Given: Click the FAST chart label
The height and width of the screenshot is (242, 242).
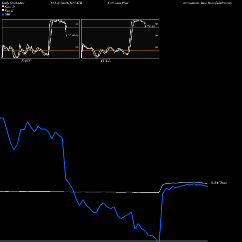Looking at the screenshot, I should (26, 61).
